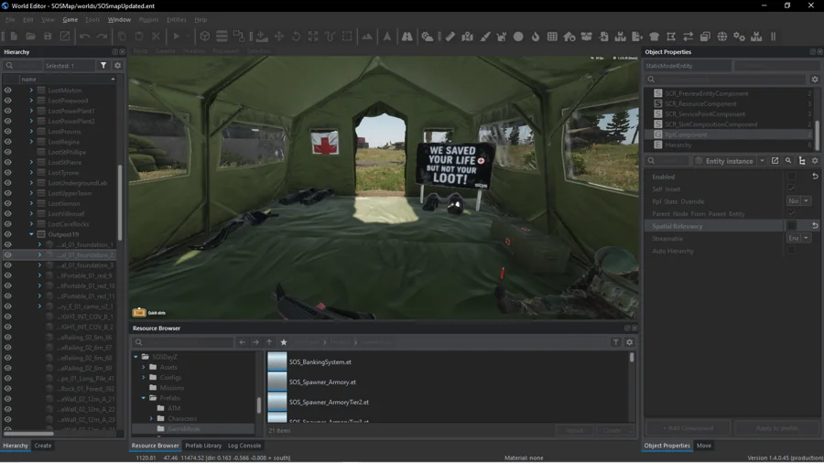The width and height of the screenshot is (824, 463).
Task: Expand the LootVernon tree node
Action: pos(31,204)
